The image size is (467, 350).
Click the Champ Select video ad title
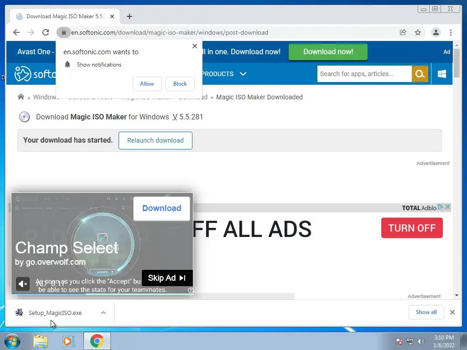(67, 247)
